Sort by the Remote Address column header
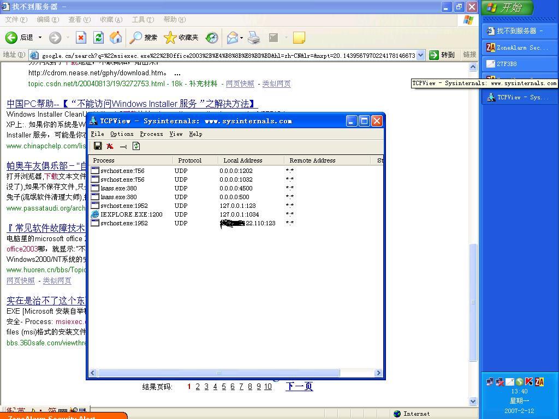This screenshot has height=419, width=559. 328,160
